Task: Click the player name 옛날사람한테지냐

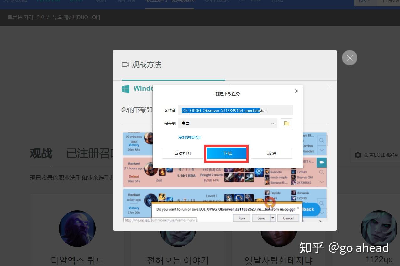Action: (279, 260)
